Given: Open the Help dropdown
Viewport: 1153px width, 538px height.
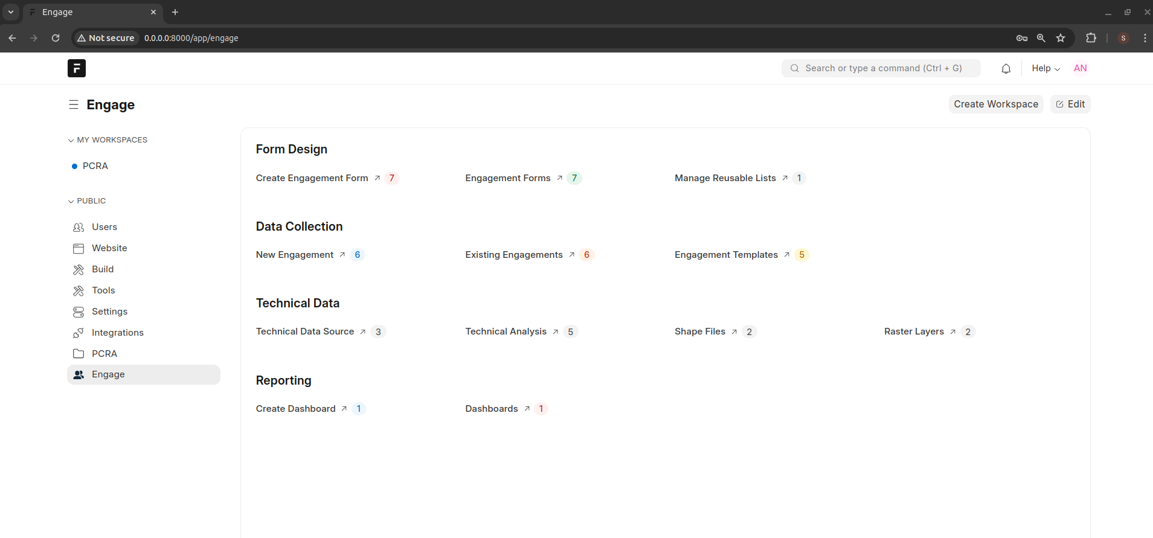Looking at the screenshot, I should [1045, 68].
